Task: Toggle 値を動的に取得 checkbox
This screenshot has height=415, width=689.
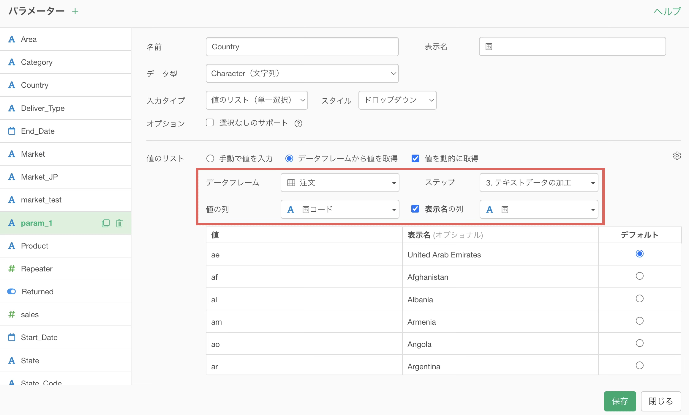Action: click(x=415, y=158)
